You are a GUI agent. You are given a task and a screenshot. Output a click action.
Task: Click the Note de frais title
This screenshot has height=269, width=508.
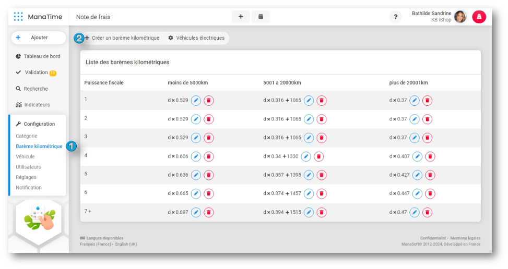pos(93,17)
